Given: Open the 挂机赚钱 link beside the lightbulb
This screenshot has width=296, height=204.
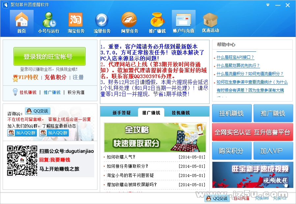Looking at the screenshot, I should (x=28, y=92).
